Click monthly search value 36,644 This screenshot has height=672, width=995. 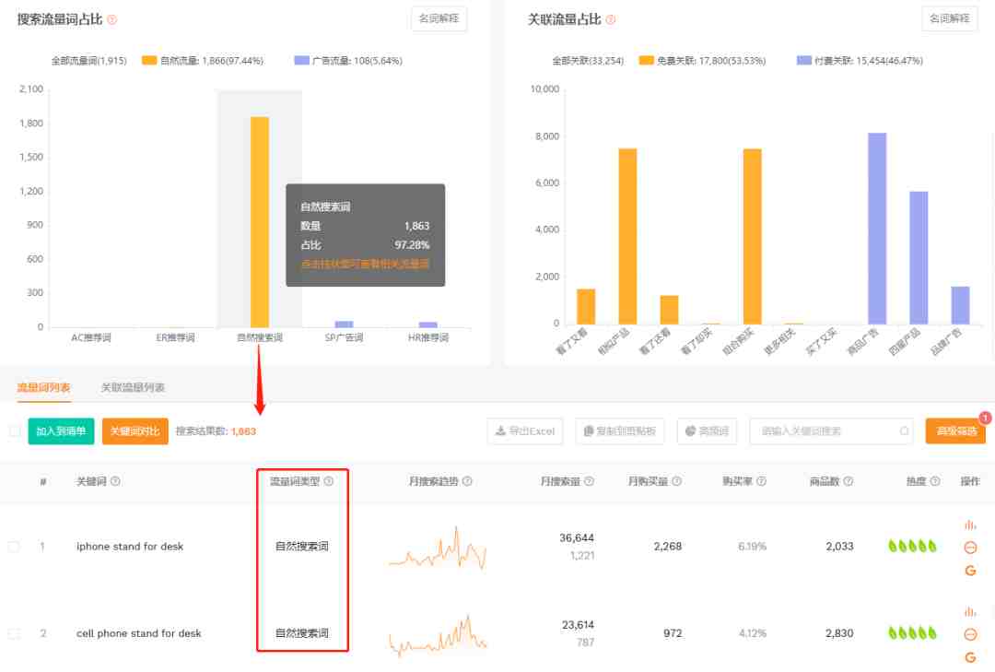[x=577, y=538]
